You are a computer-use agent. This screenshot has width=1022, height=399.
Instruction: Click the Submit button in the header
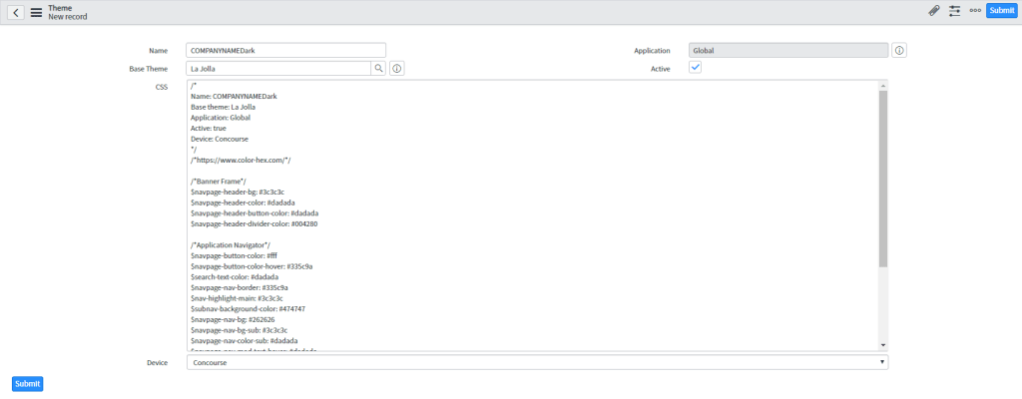pos(1001,11)
